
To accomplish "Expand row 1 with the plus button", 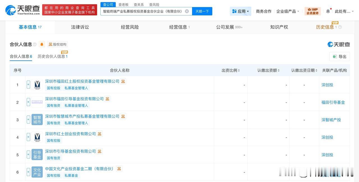I will [28, 85].
